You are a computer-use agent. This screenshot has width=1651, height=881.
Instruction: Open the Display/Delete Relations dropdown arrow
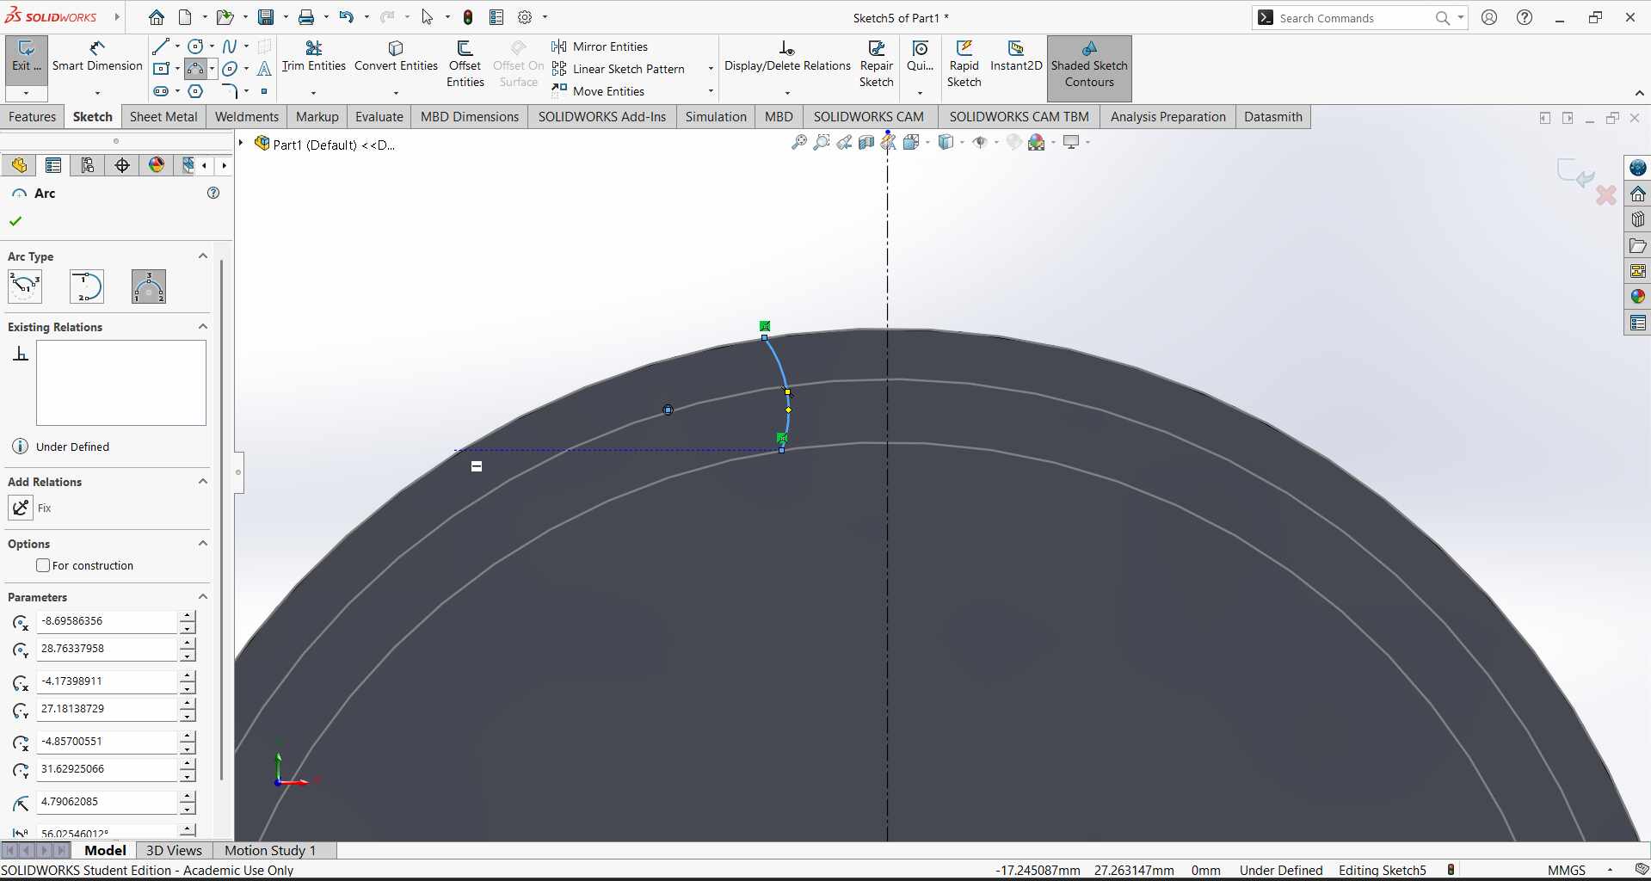[x=787, y=92]
